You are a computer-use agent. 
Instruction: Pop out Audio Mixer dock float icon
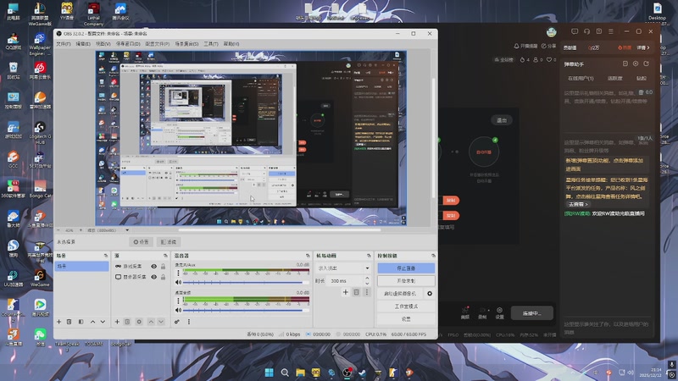click(x=308, y=256)
